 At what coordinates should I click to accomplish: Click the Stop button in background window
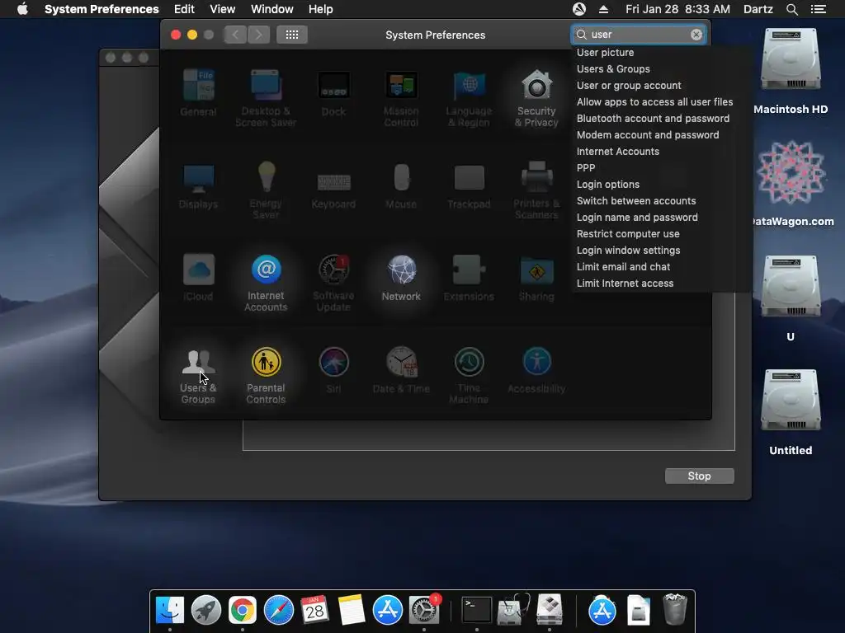[x=699, y=476]
